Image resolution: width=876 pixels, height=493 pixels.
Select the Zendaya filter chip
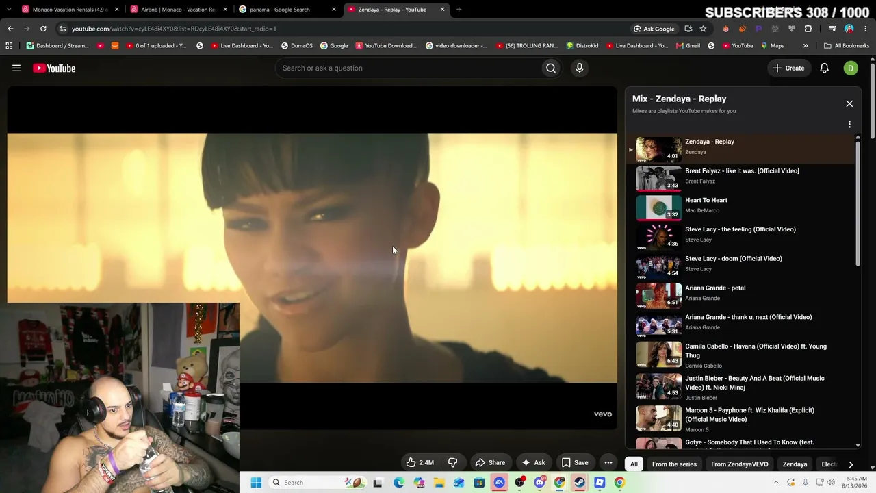pyautogui.click(x=795, y=464)
